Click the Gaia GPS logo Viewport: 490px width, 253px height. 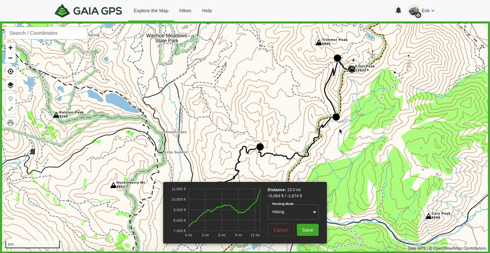pos(88,10)
